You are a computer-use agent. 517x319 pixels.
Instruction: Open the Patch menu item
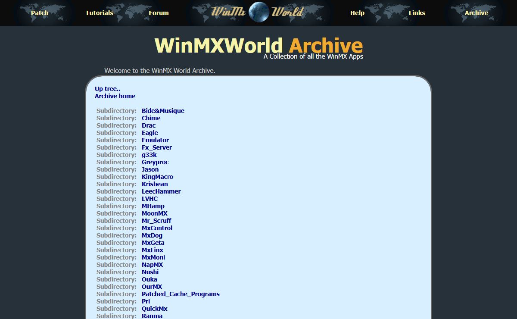(x=40, y=13)
